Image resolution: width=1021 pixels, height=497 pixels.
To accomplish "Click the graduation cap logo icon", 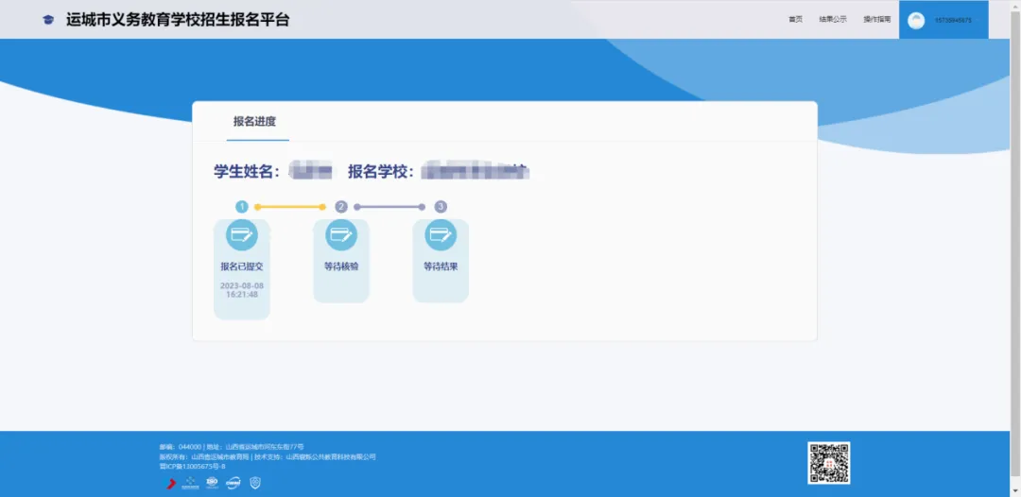I will [x=48, y=20].
